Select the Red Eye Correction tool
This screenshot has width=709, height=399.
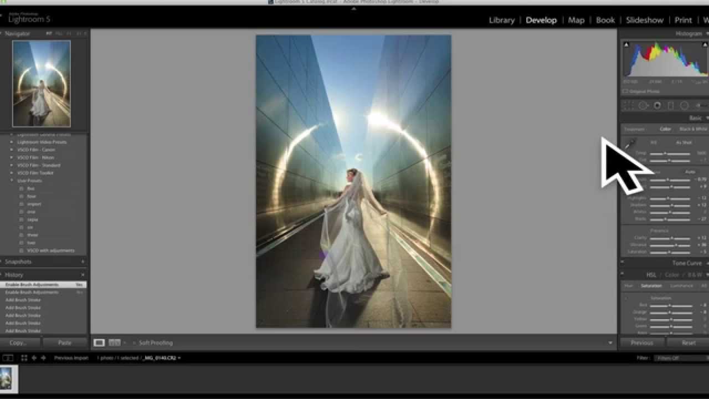(656, 105)
